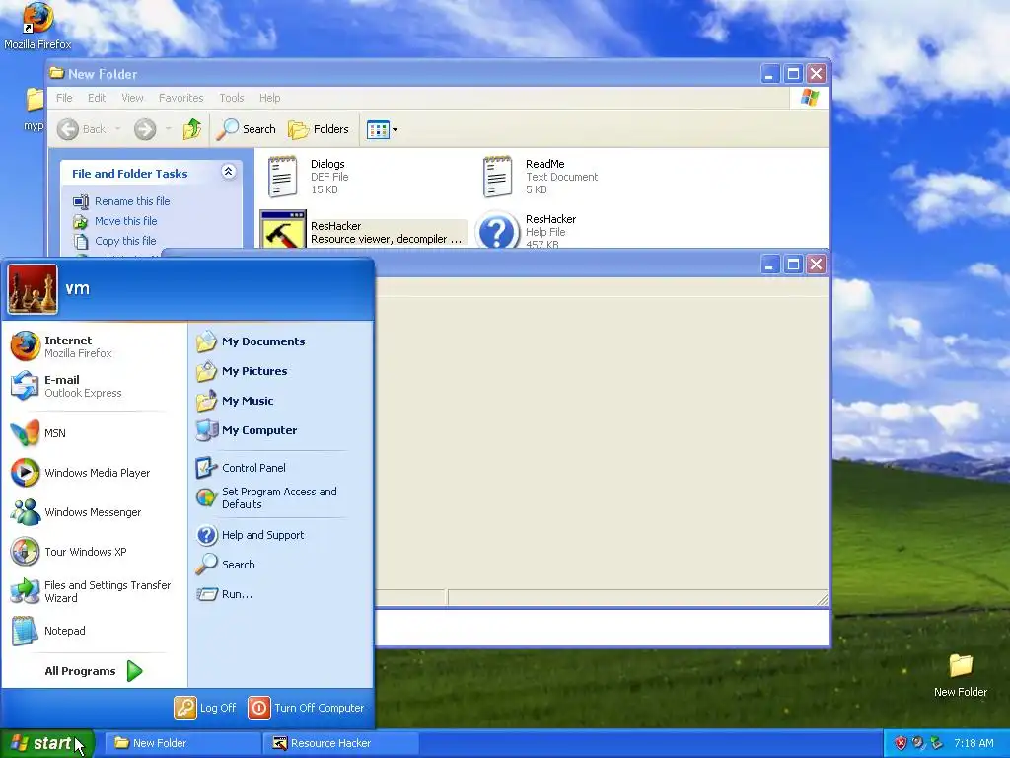1010x758 pixels.
Task: Click the Search toolbar button
Action: pos(246,129)
